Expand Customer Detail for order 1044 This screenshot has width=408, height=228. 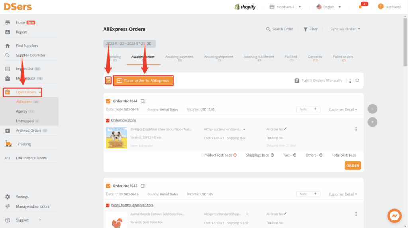pyautogui.click(x=343, y=109)
